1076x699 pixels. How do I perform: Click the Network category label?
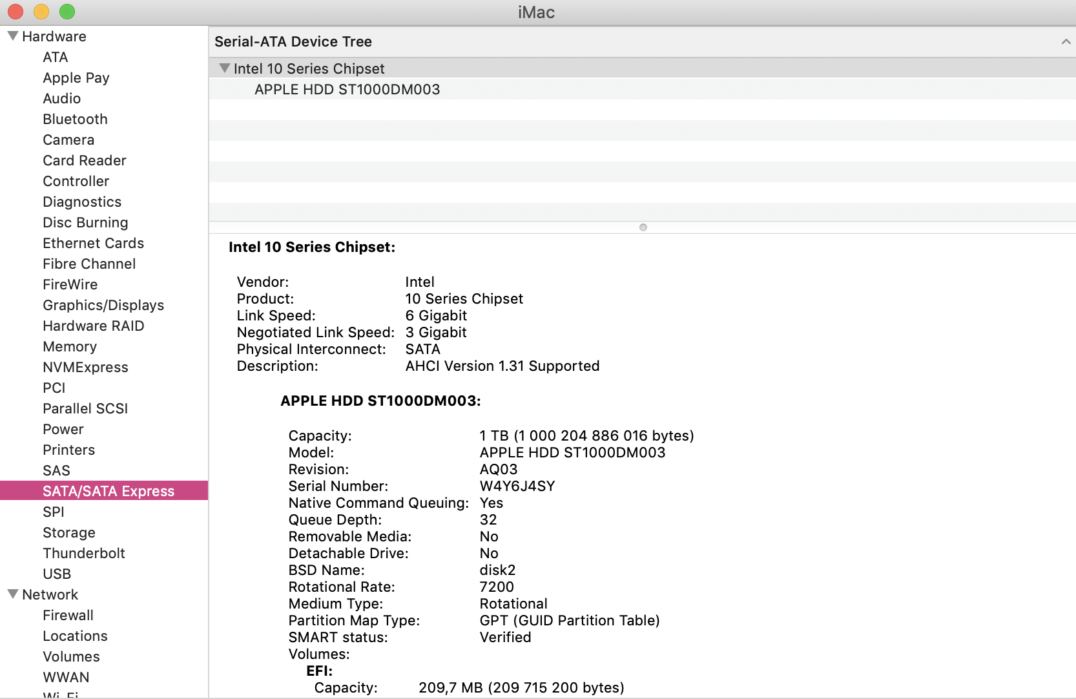(50, 594)
